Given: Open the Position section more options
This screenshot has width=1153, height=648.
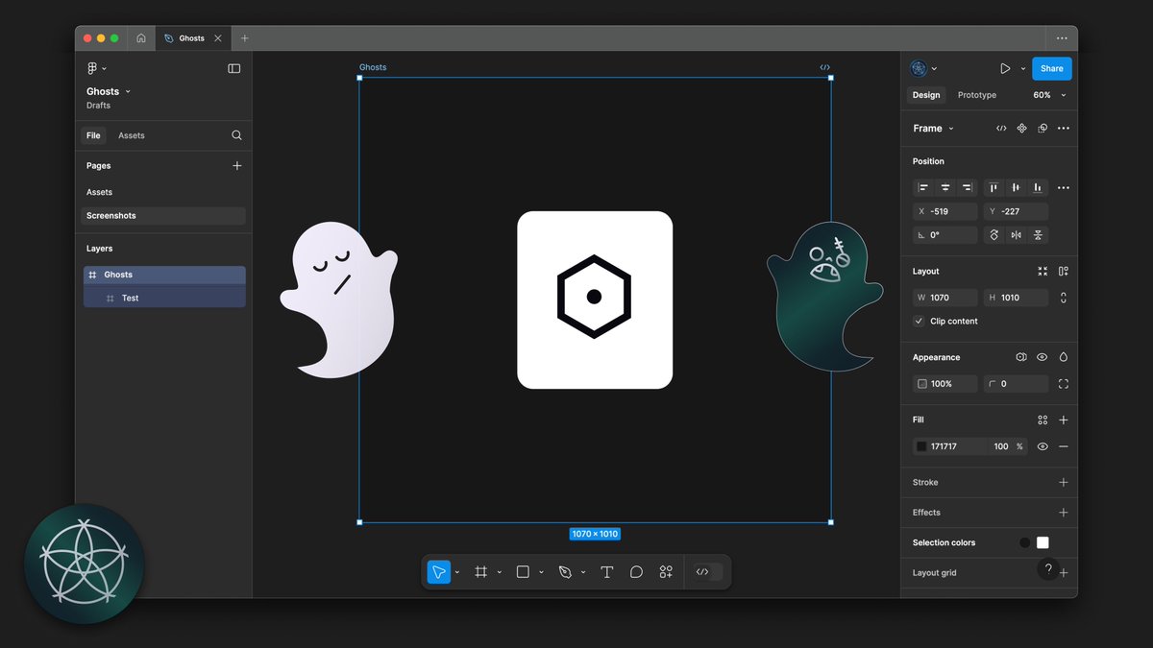Looking at the screenshot, I should (x=1064, y=188).
